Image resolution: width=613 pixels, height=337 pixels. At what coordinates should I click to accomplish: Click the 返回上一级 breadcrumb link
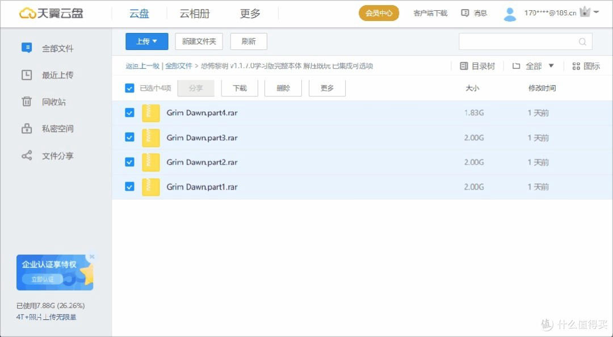[x=142, y=66]
